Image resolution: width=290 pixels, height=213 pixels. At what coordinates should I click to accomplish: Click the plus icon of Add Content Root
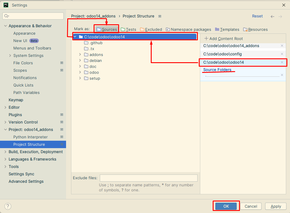click(206, 39)
